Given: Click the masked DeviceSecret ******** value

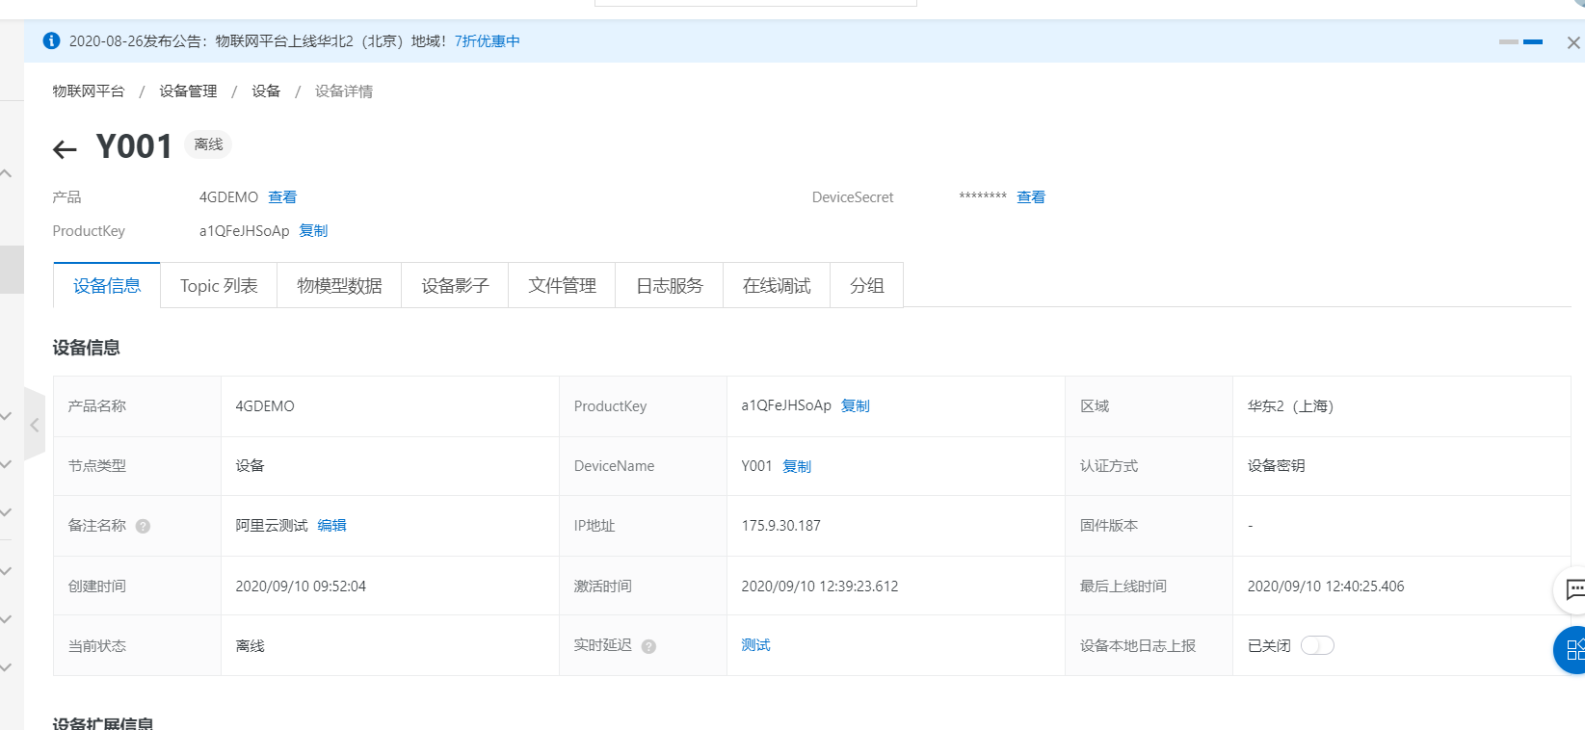Looking at the screenshot, I should coord(983,197).
